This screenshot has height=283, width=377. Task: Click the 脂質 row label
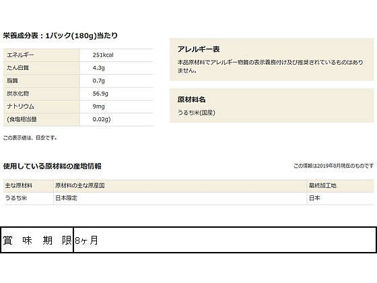point(12,81)
